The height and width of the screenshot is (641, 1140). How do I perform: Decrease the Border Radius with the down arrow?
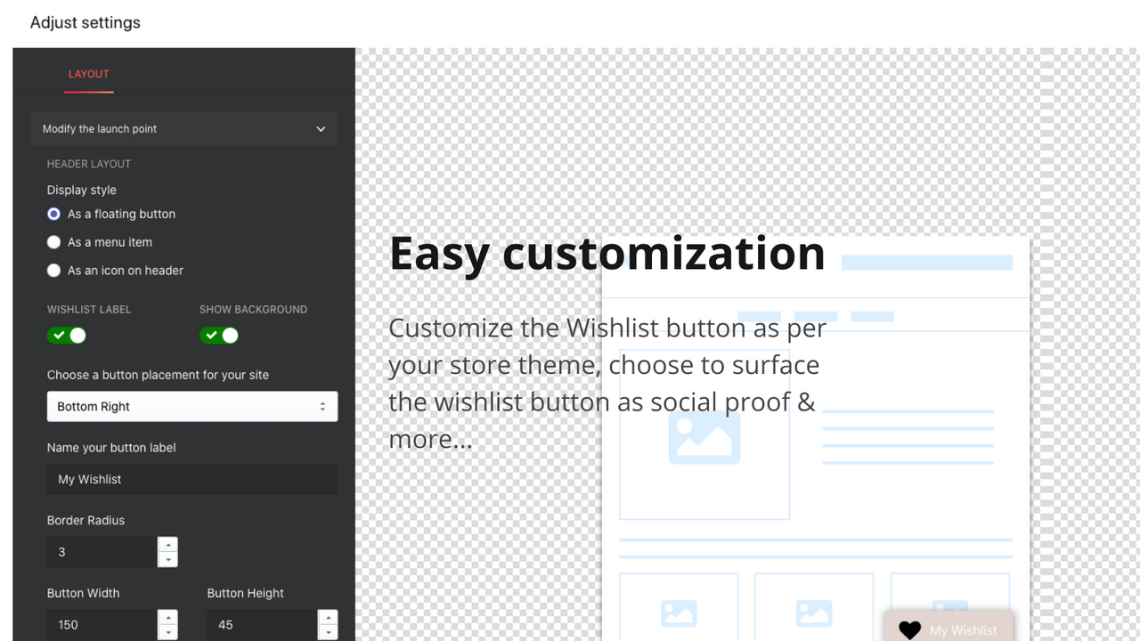tap(167, 559)
